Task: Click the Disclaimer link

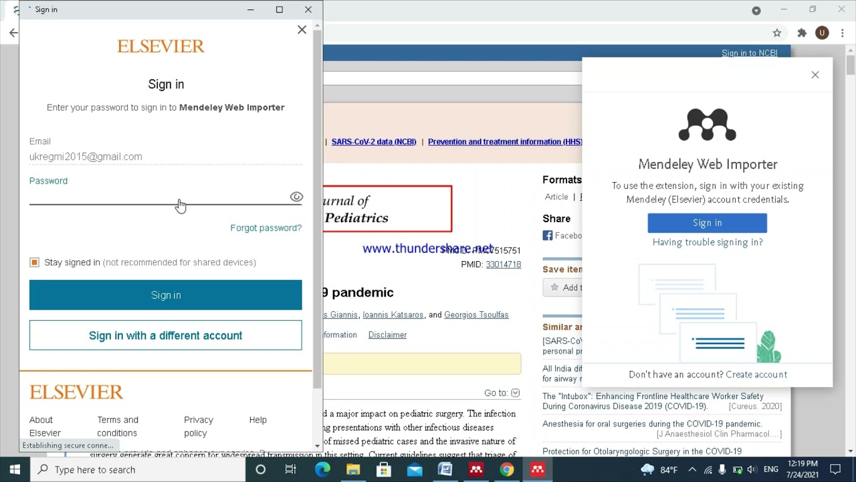Action: pyautogui.click(x=387, y=335)
